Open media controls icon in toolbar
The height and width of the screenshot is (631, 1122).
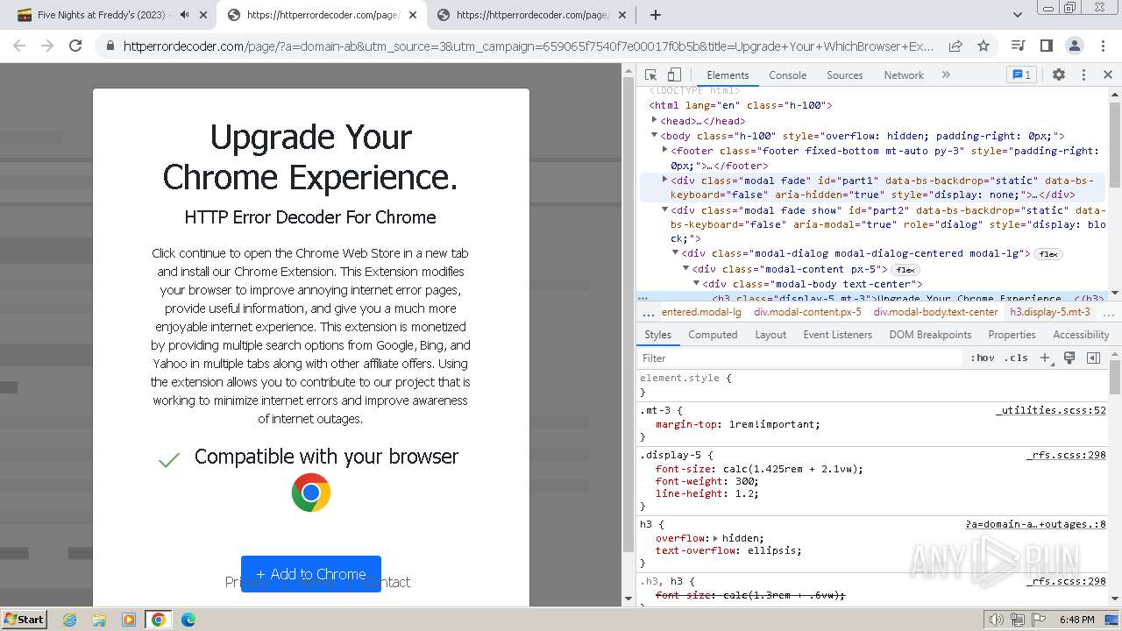[x=1018, y=46]
